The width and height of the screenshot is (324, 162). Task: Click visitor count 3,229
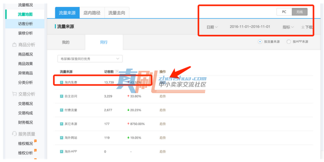108,96
